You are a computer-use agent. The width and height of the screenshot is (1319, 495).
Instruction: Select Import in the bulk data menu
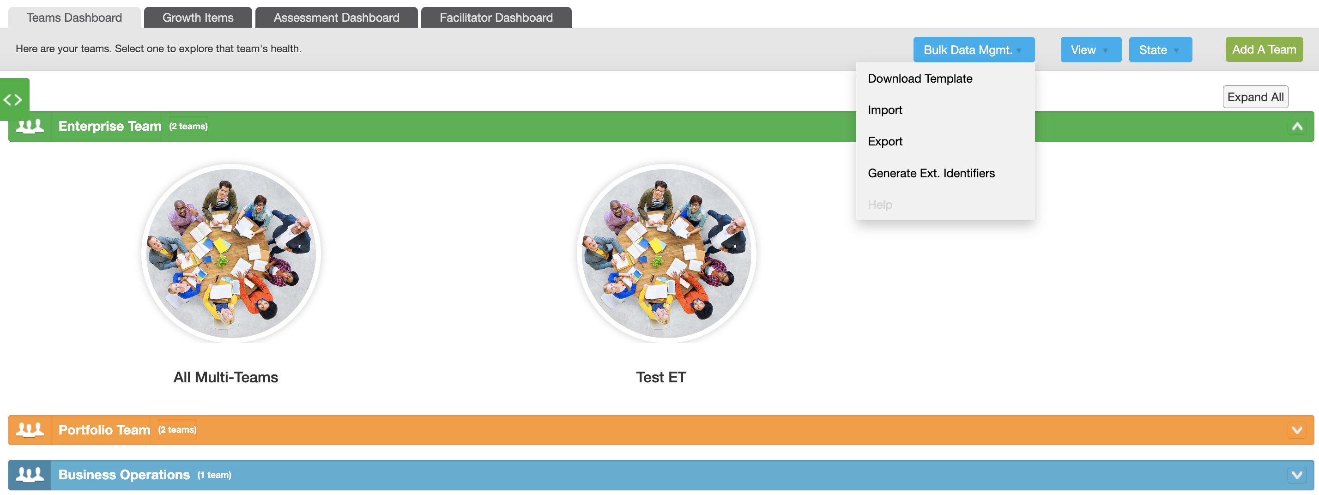point(885,110)
